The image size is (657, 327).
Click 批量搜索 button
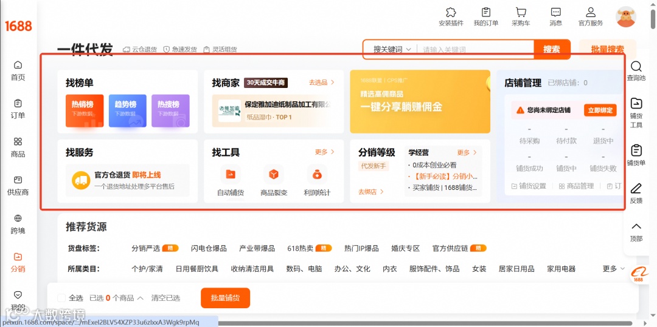click(608, 49)
